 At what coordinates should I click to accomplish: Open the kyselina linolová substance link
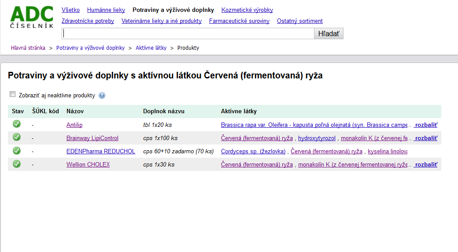387,152
